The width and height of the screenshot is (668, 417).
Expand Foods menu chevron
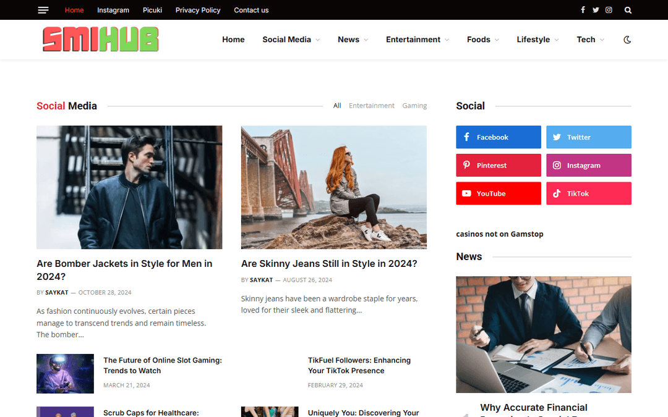(497, 40)
